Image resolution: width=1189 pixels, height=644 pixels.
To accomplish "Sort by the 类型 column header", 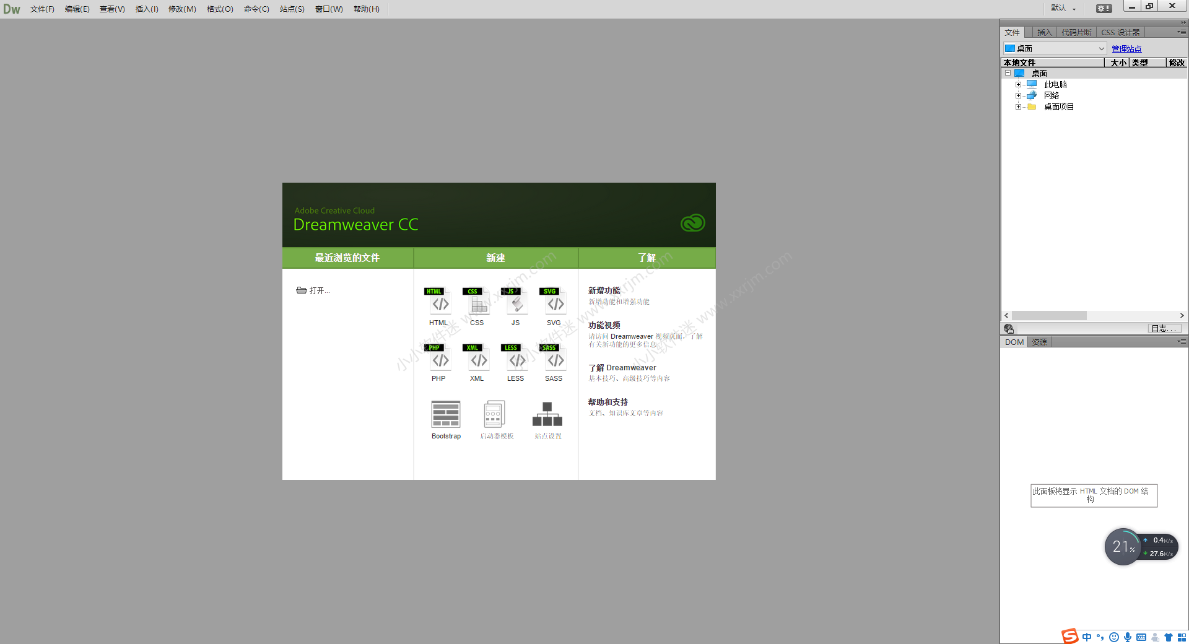I will (1148, 63).
